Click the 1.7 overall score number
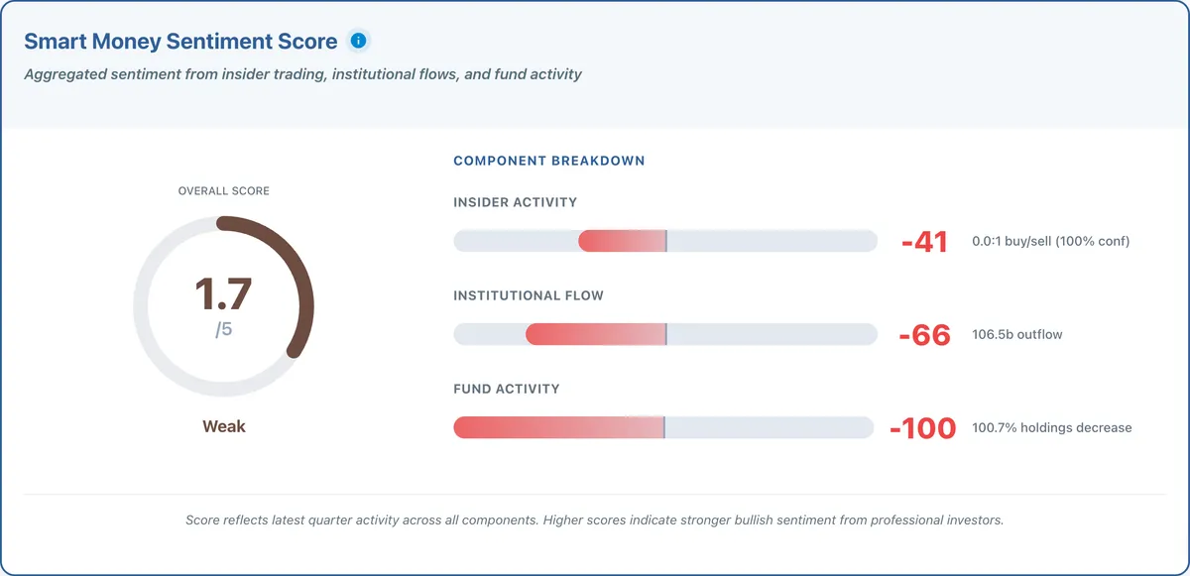Image resolution: width=1190 pixels, height=576 pixels. click(x=223, y=294)
